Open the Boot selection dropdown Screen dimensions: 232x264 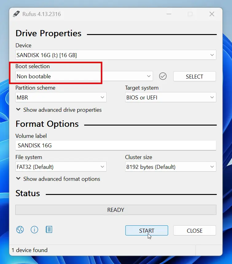point(84,76)
